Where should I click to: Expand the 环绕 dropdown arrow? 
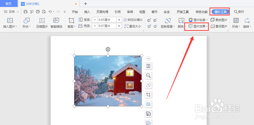point(240,26)
